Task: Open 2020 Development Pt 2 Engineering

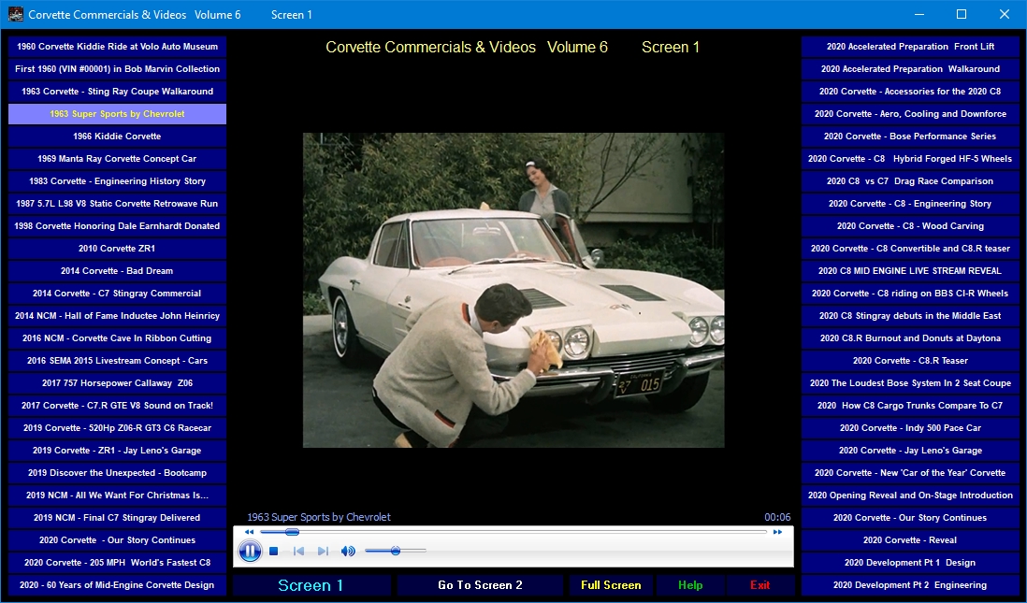Action: click(x=910, y=585)
